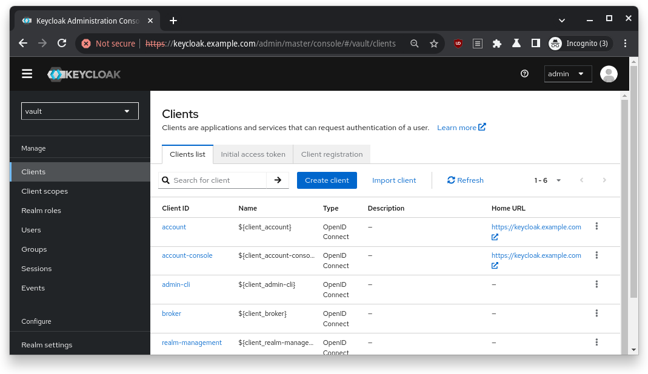Click the Keycloak logo
This screenshot has height=374, width=648.
pos(84,74)
